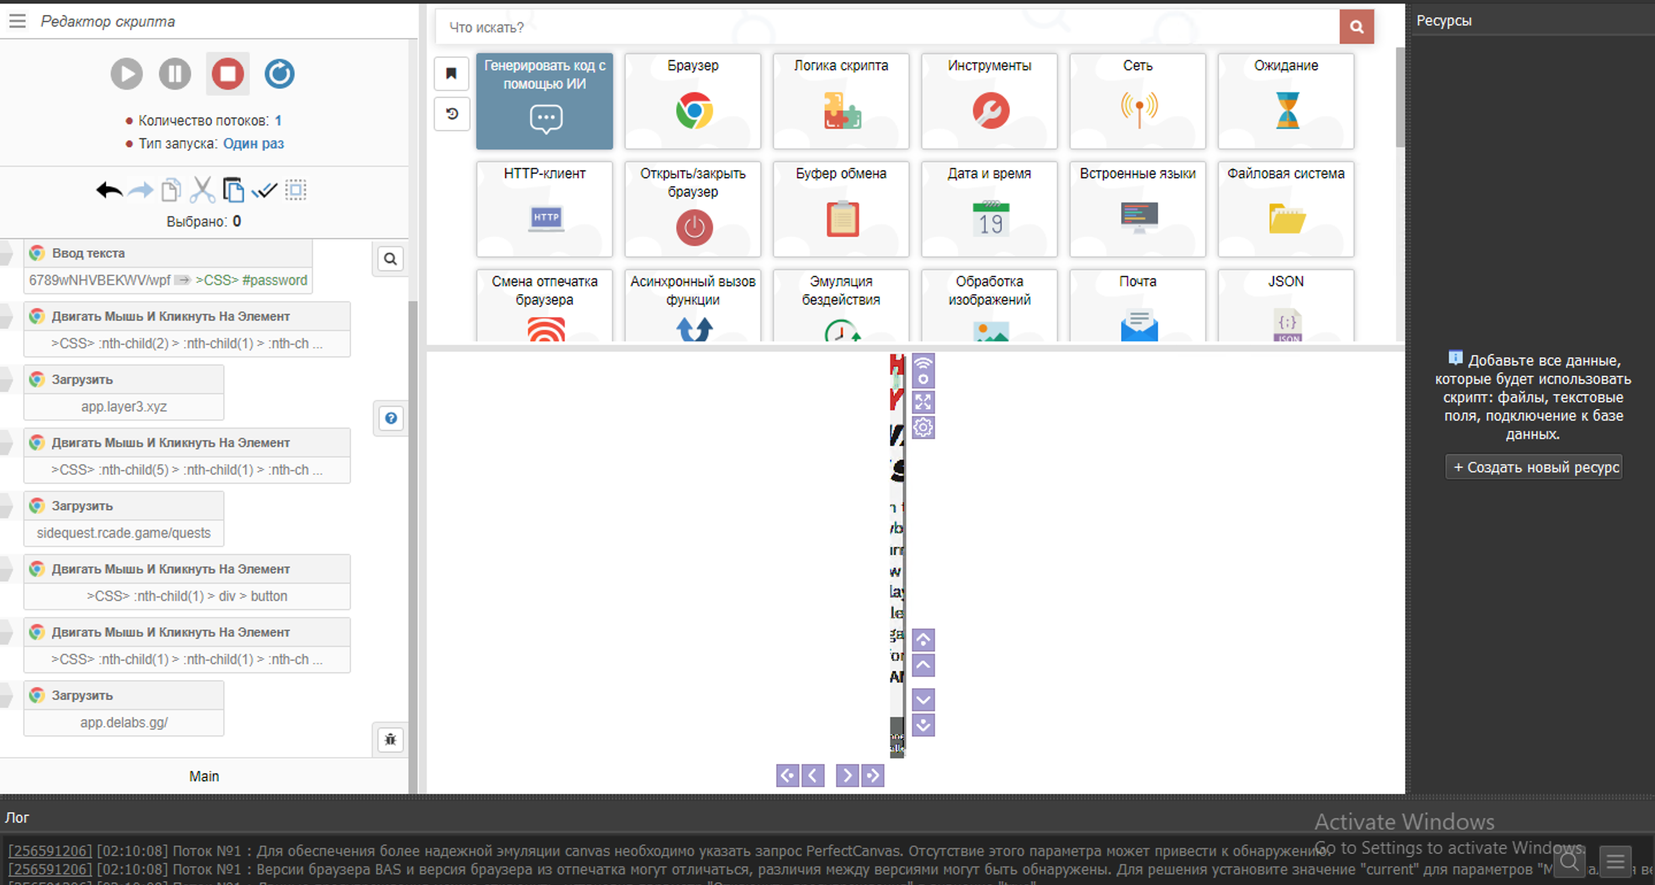This screenshot has height=885, width=1655.
Task: Click the Play script button
Action: click(x=126, y=74)
